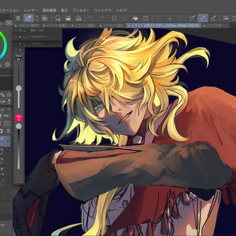Click the Scale/Rotate transform icon
This screenshot has width=236, height=236.
click(x=146, y=18)
